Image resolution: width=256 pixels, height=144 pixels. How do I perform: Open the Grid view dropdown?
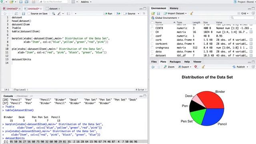[243, 13]
